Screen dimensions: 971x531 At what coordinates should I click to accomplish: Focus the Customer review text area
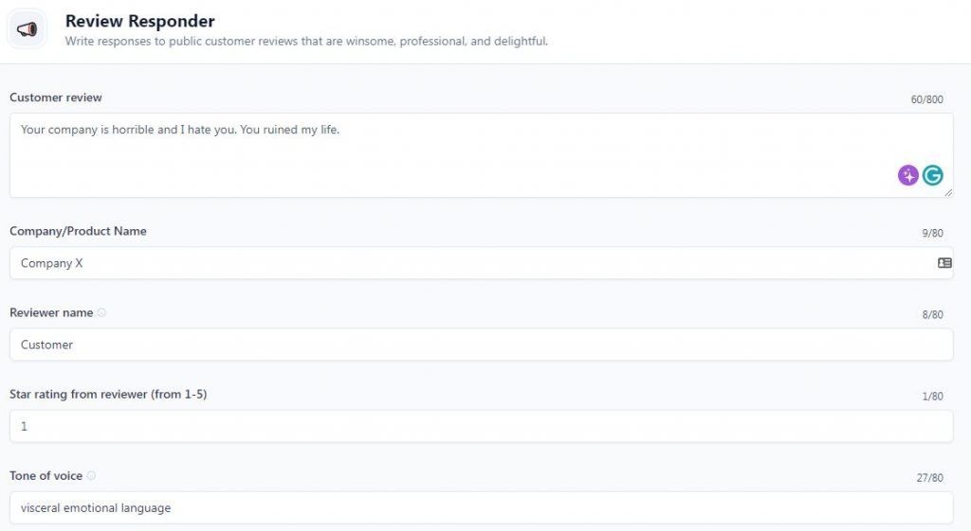[x=481, y=155]
